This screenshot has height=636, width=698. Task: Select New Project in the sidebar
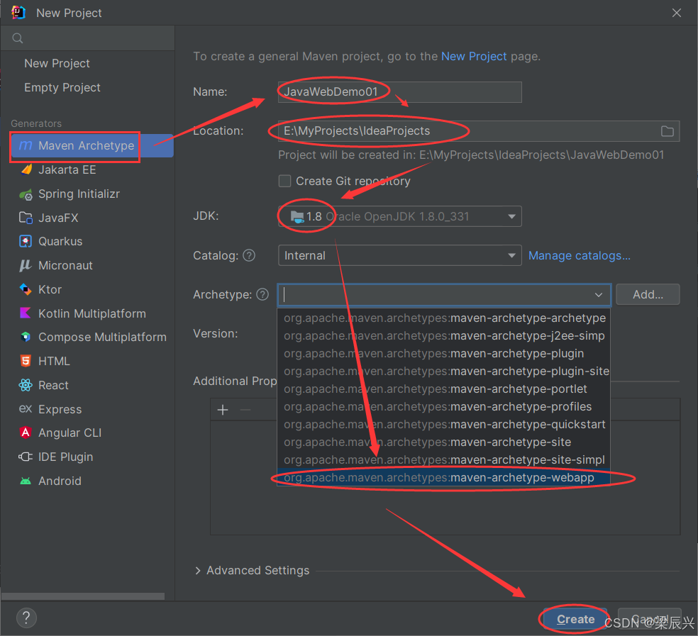[x=57, y=63]
